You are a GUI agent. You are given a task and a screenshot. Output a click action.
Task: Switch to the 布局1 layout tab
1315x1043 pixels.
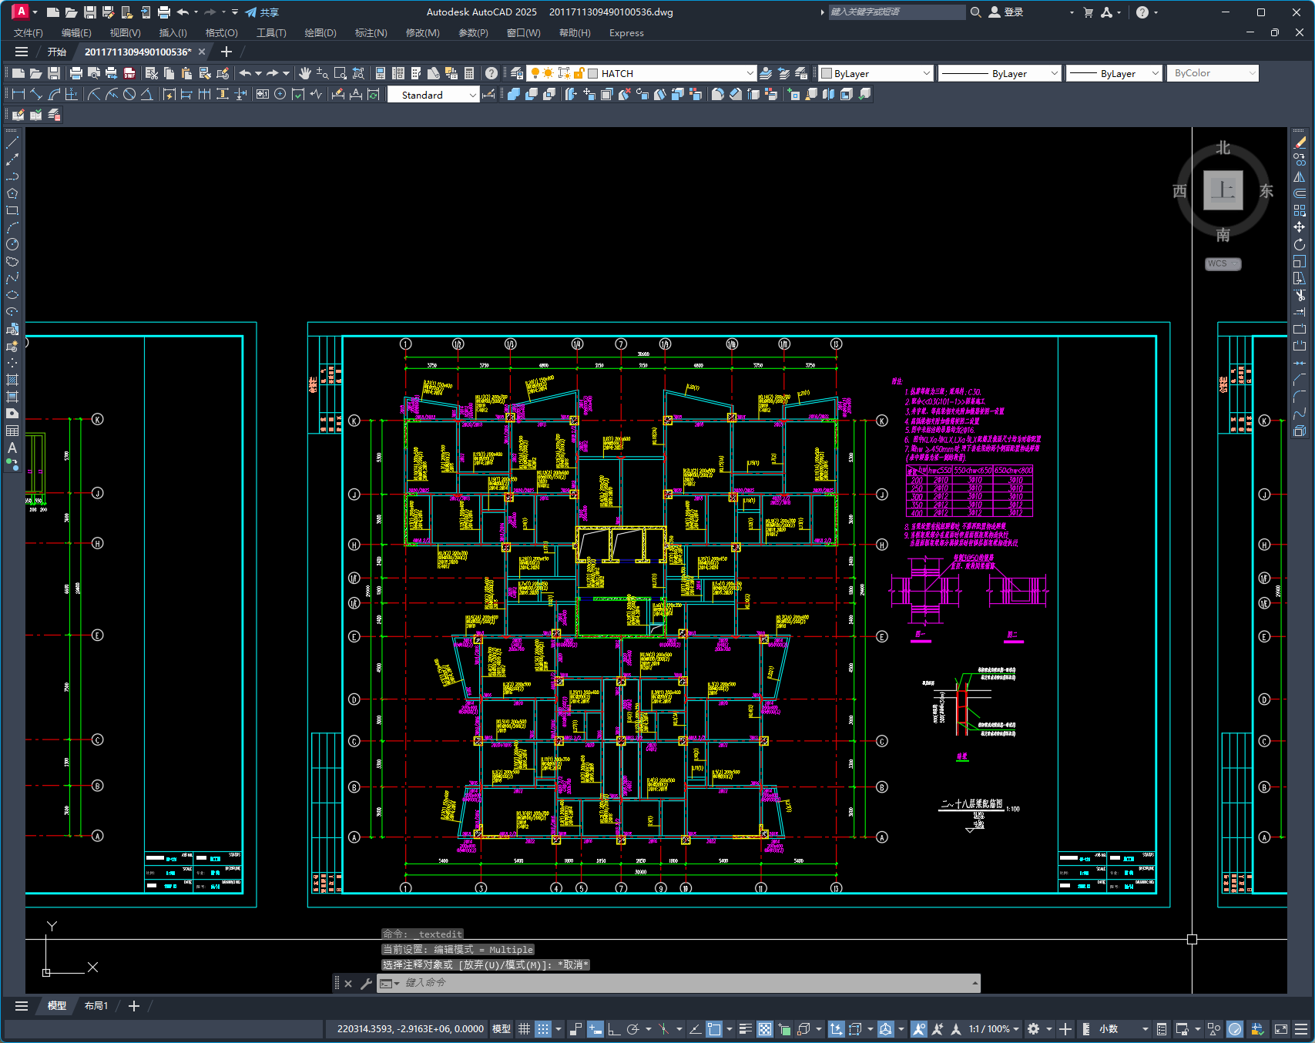[x=96, y=1006]
